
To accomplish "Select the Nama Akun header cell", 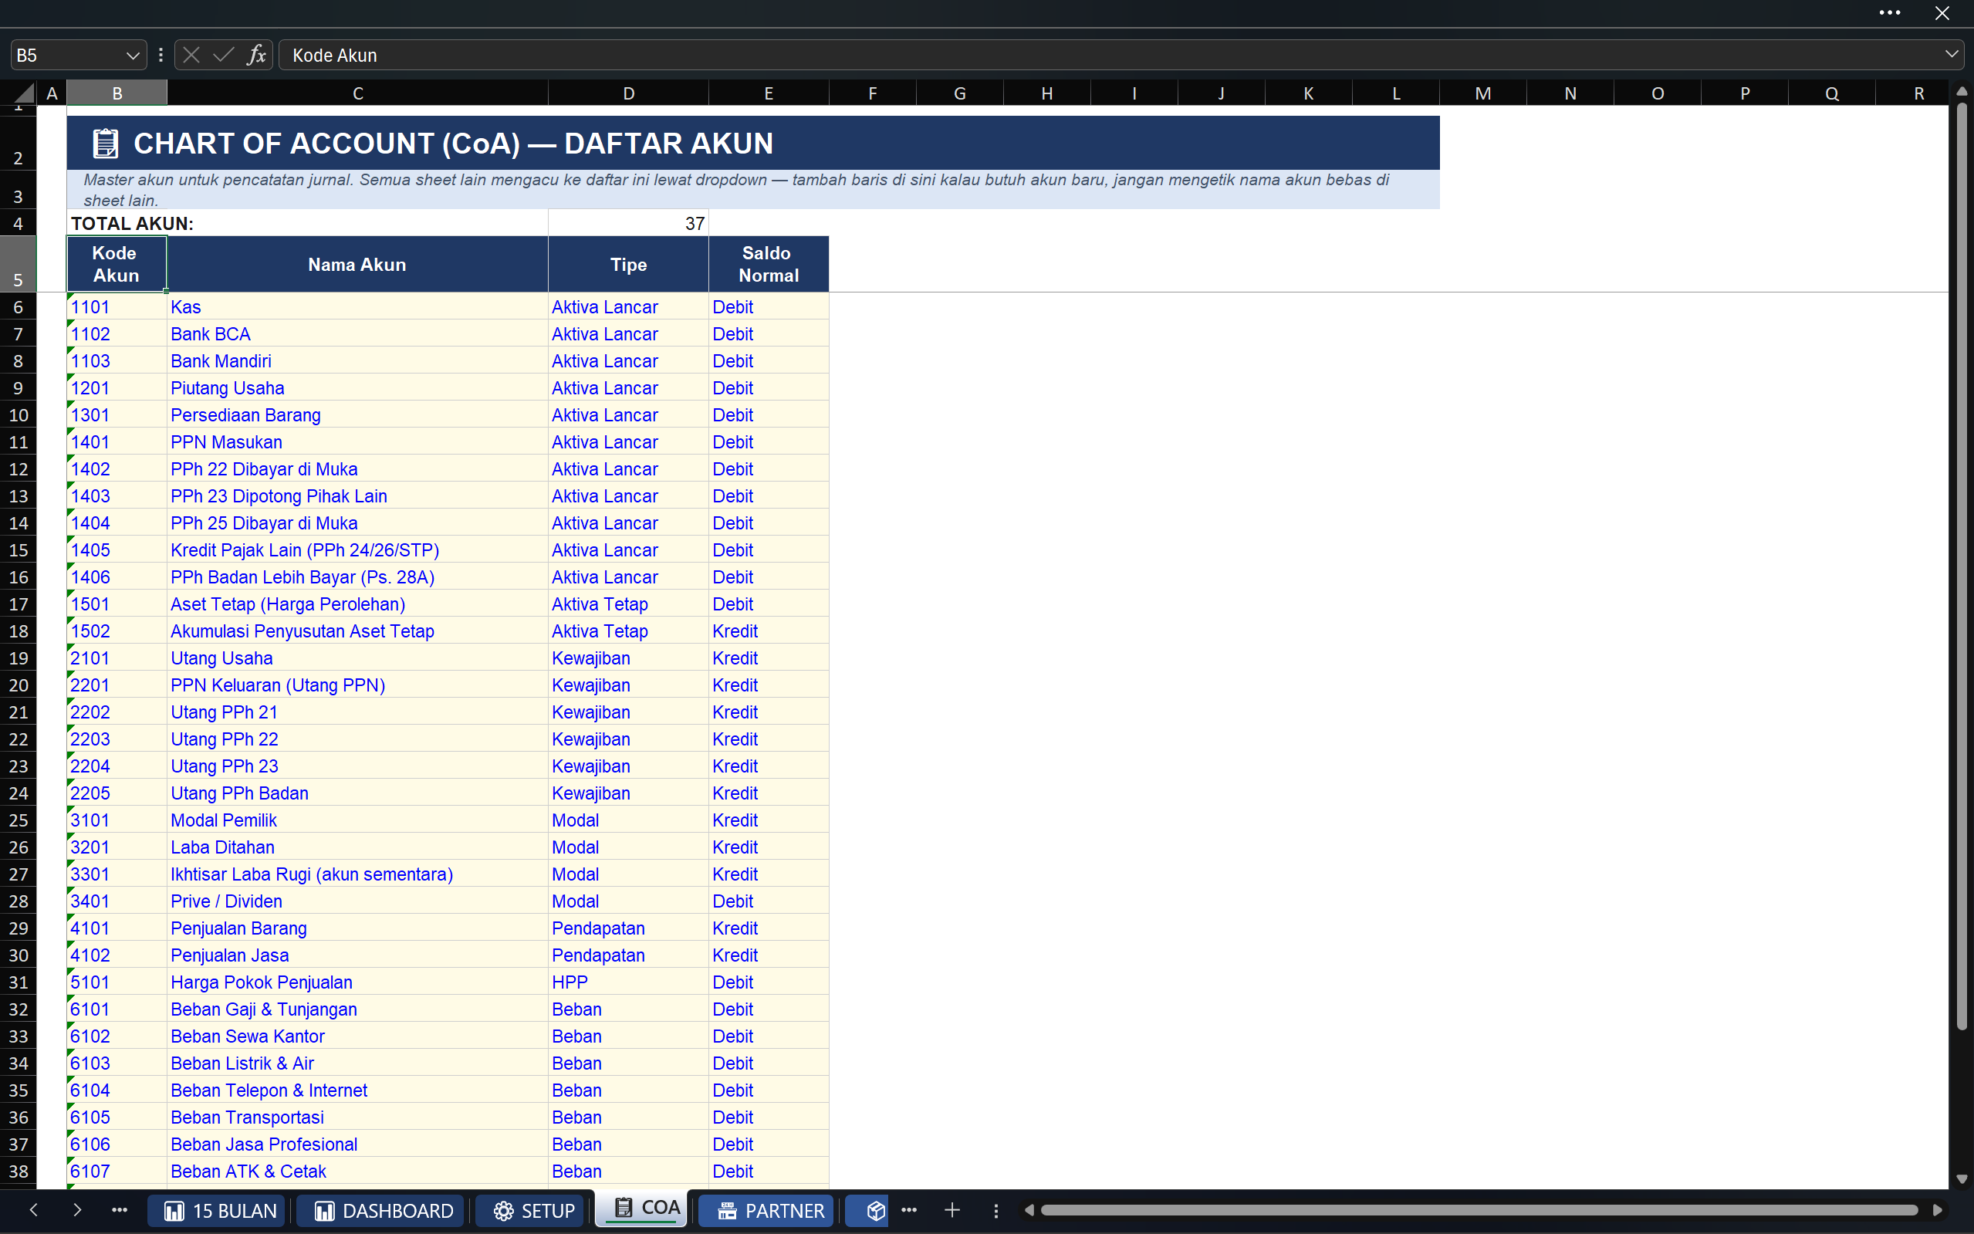I will (357, 265).
